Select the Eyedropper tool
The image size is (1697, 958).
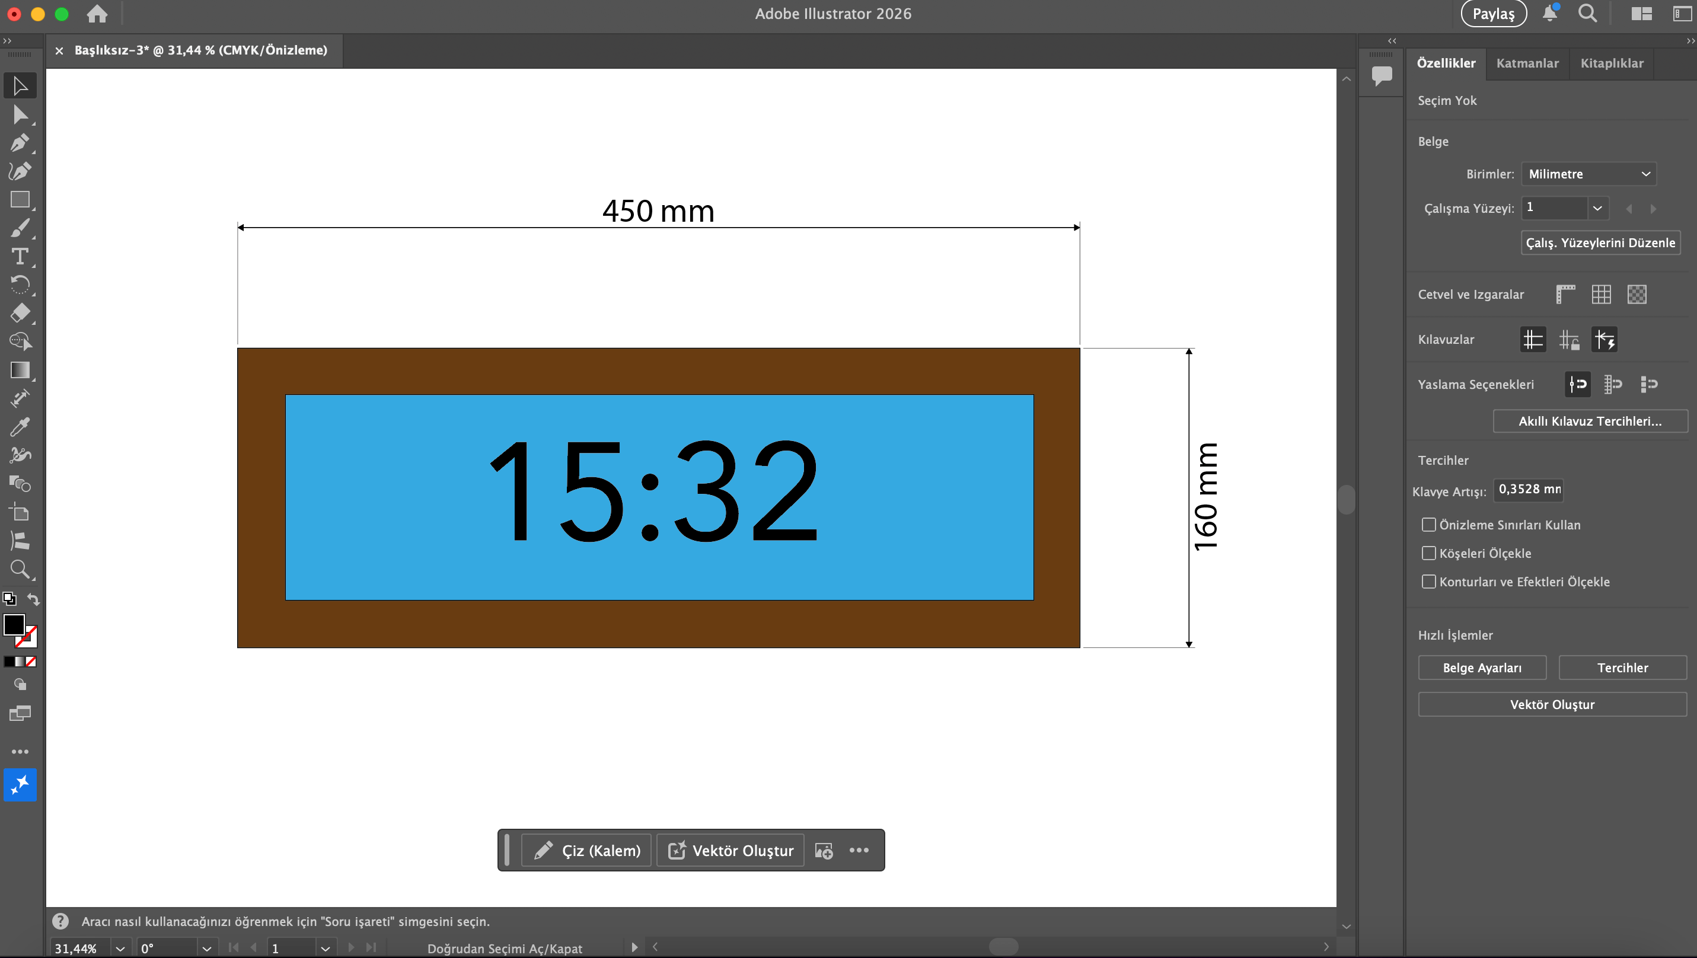20,427
